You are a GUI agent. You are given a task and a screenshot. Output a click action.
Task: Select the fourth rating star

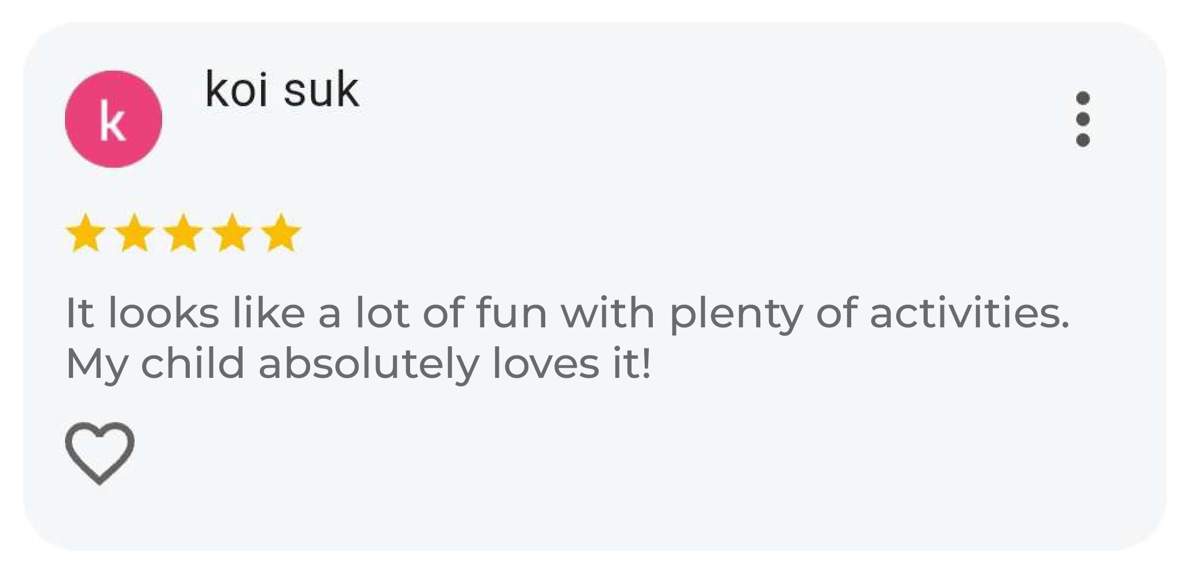coord(232,233)
